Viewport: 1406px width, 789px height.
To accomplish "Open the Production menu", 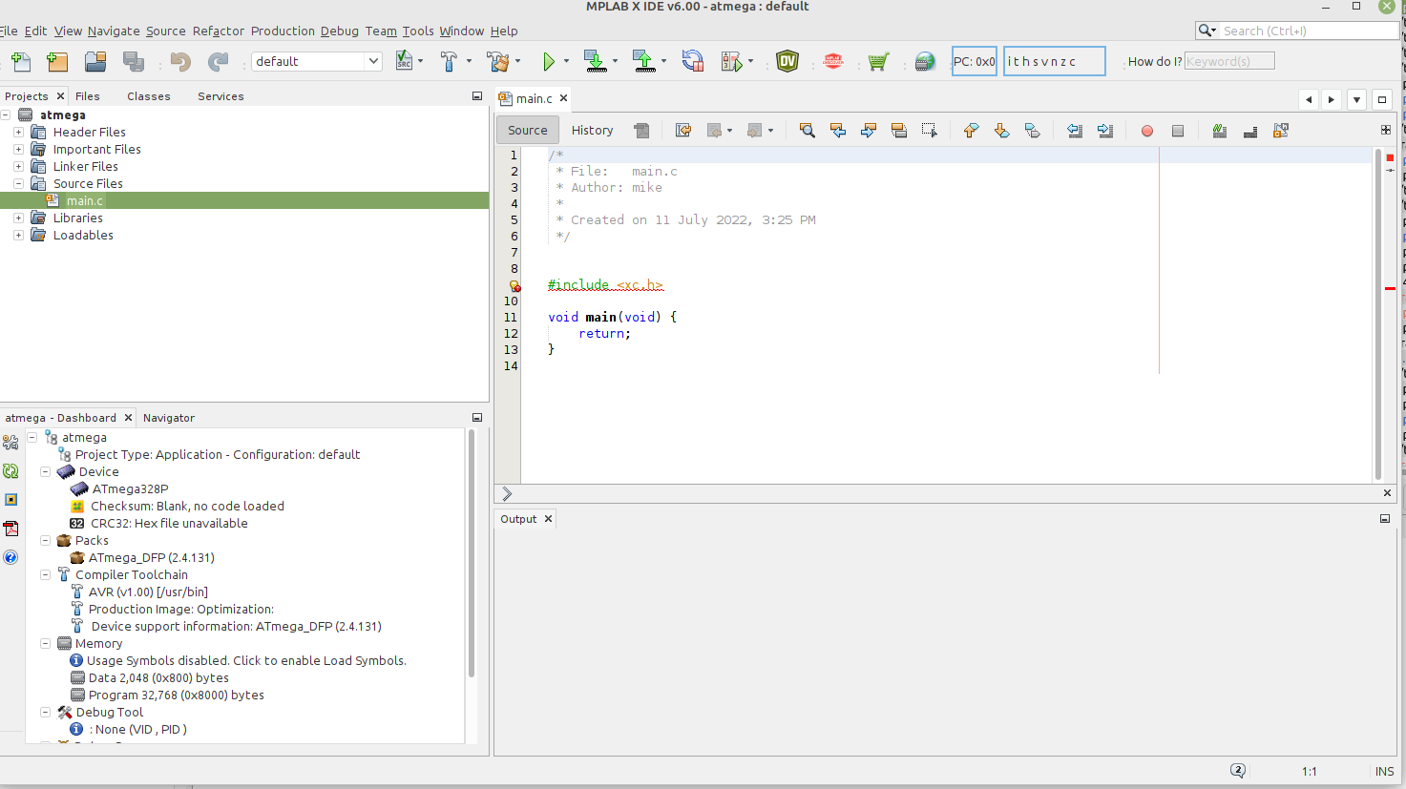I will pyautogui.click(x=283, y=31).
